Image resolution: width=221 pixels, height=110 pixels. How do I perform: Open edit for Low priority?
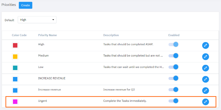pos(205,68)
